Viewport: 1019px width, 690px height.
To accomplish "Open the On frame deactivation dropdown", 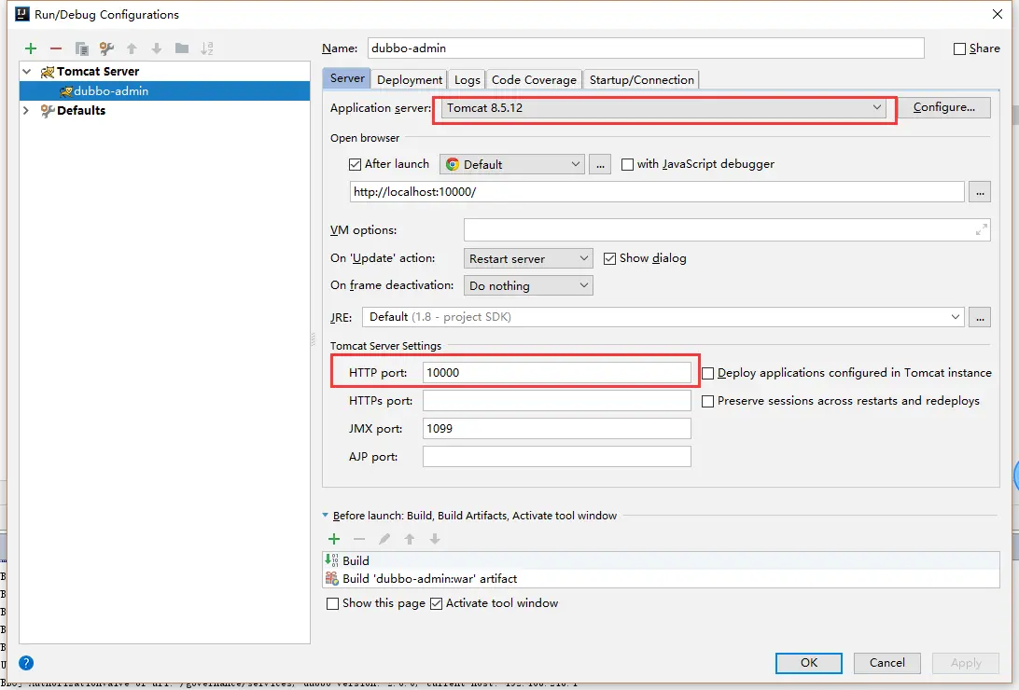I will point(528,285).
